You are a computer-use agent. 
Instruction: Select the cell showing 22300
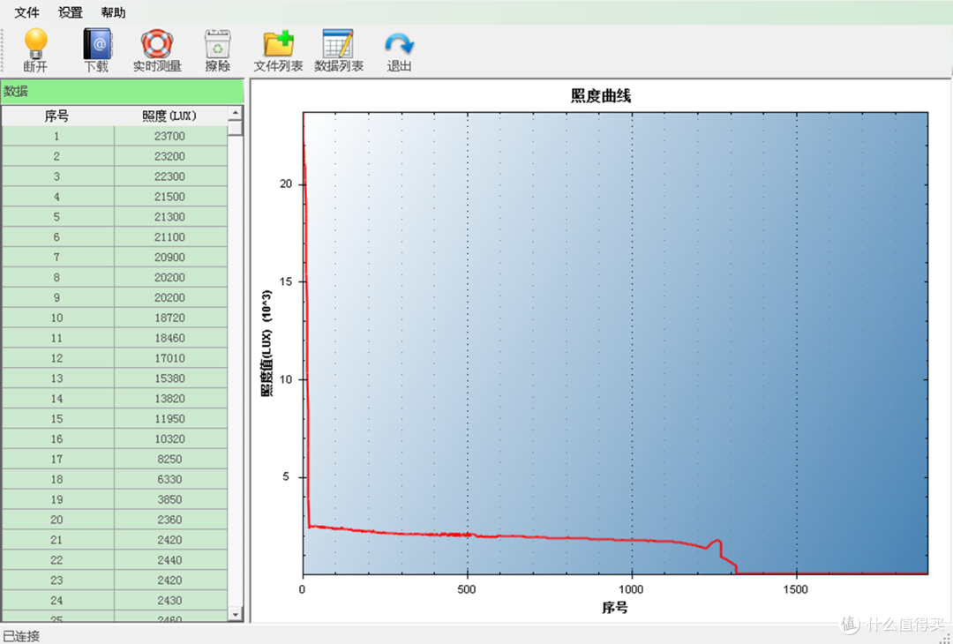(170, 176)
